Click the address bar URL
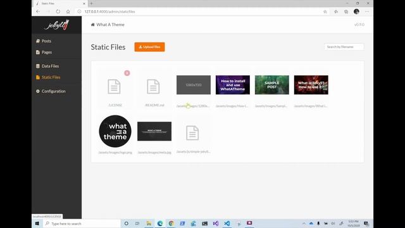The width and height of the screenshot is (405, 228). point(109,11)
